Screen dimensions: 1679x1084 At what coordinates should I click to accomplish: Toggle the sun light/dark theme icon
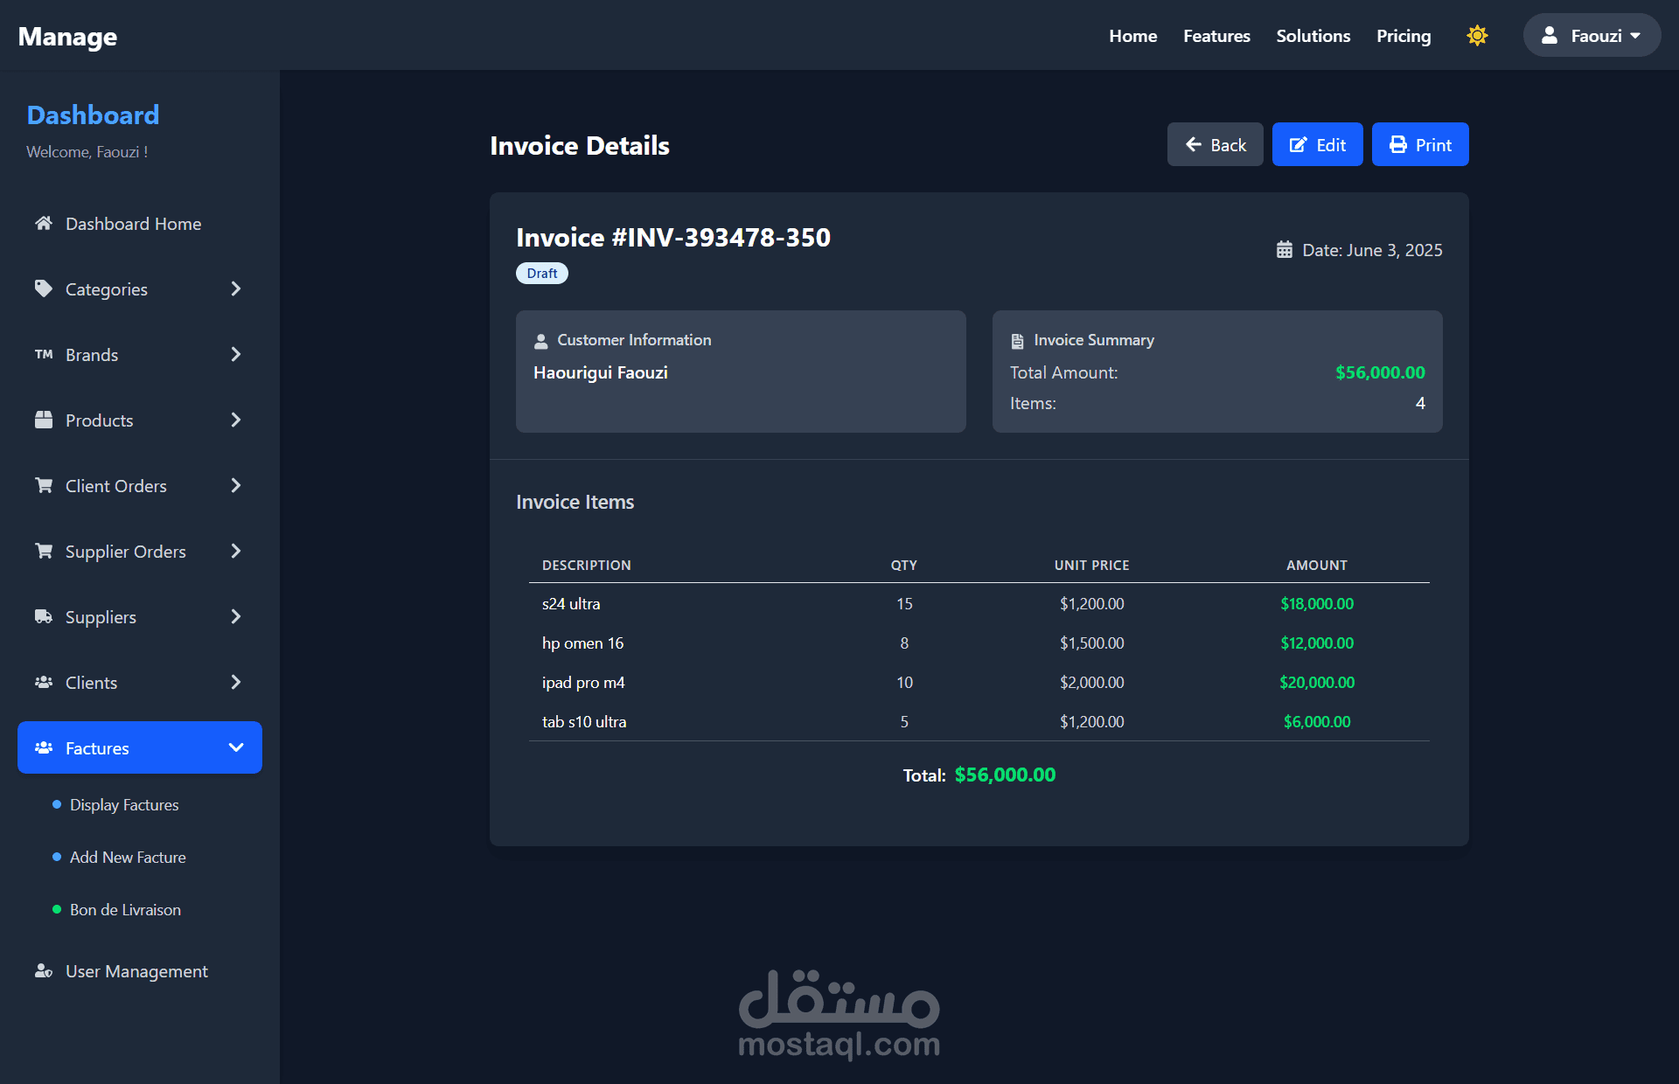(x=1477, y=36)
